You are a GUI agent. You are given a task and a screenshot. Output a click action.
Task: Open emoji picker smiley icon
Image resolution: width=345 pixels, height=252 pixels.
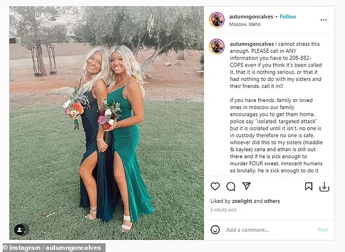[215, 230]
